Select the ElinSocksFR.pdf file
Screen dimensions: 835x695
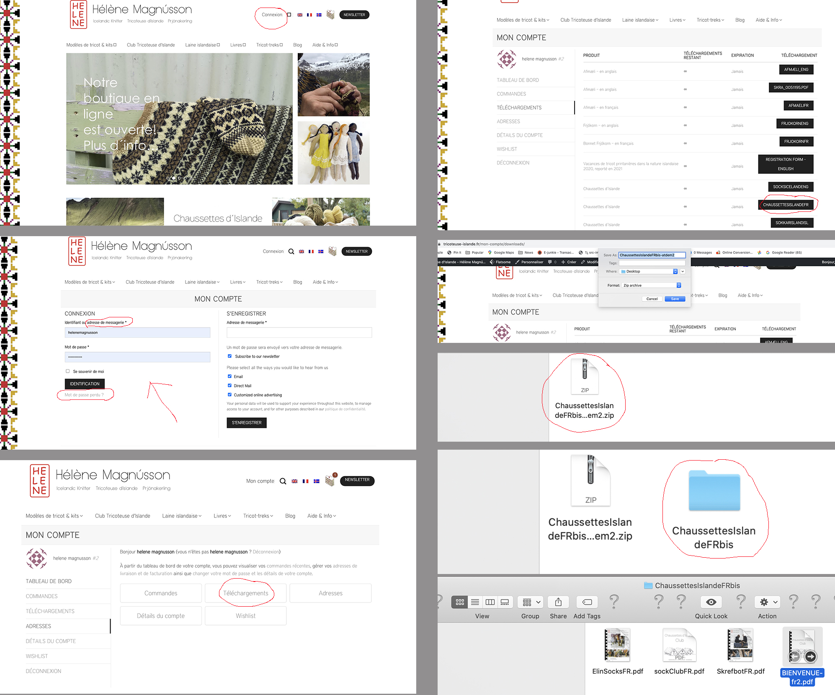coord(618,651)
